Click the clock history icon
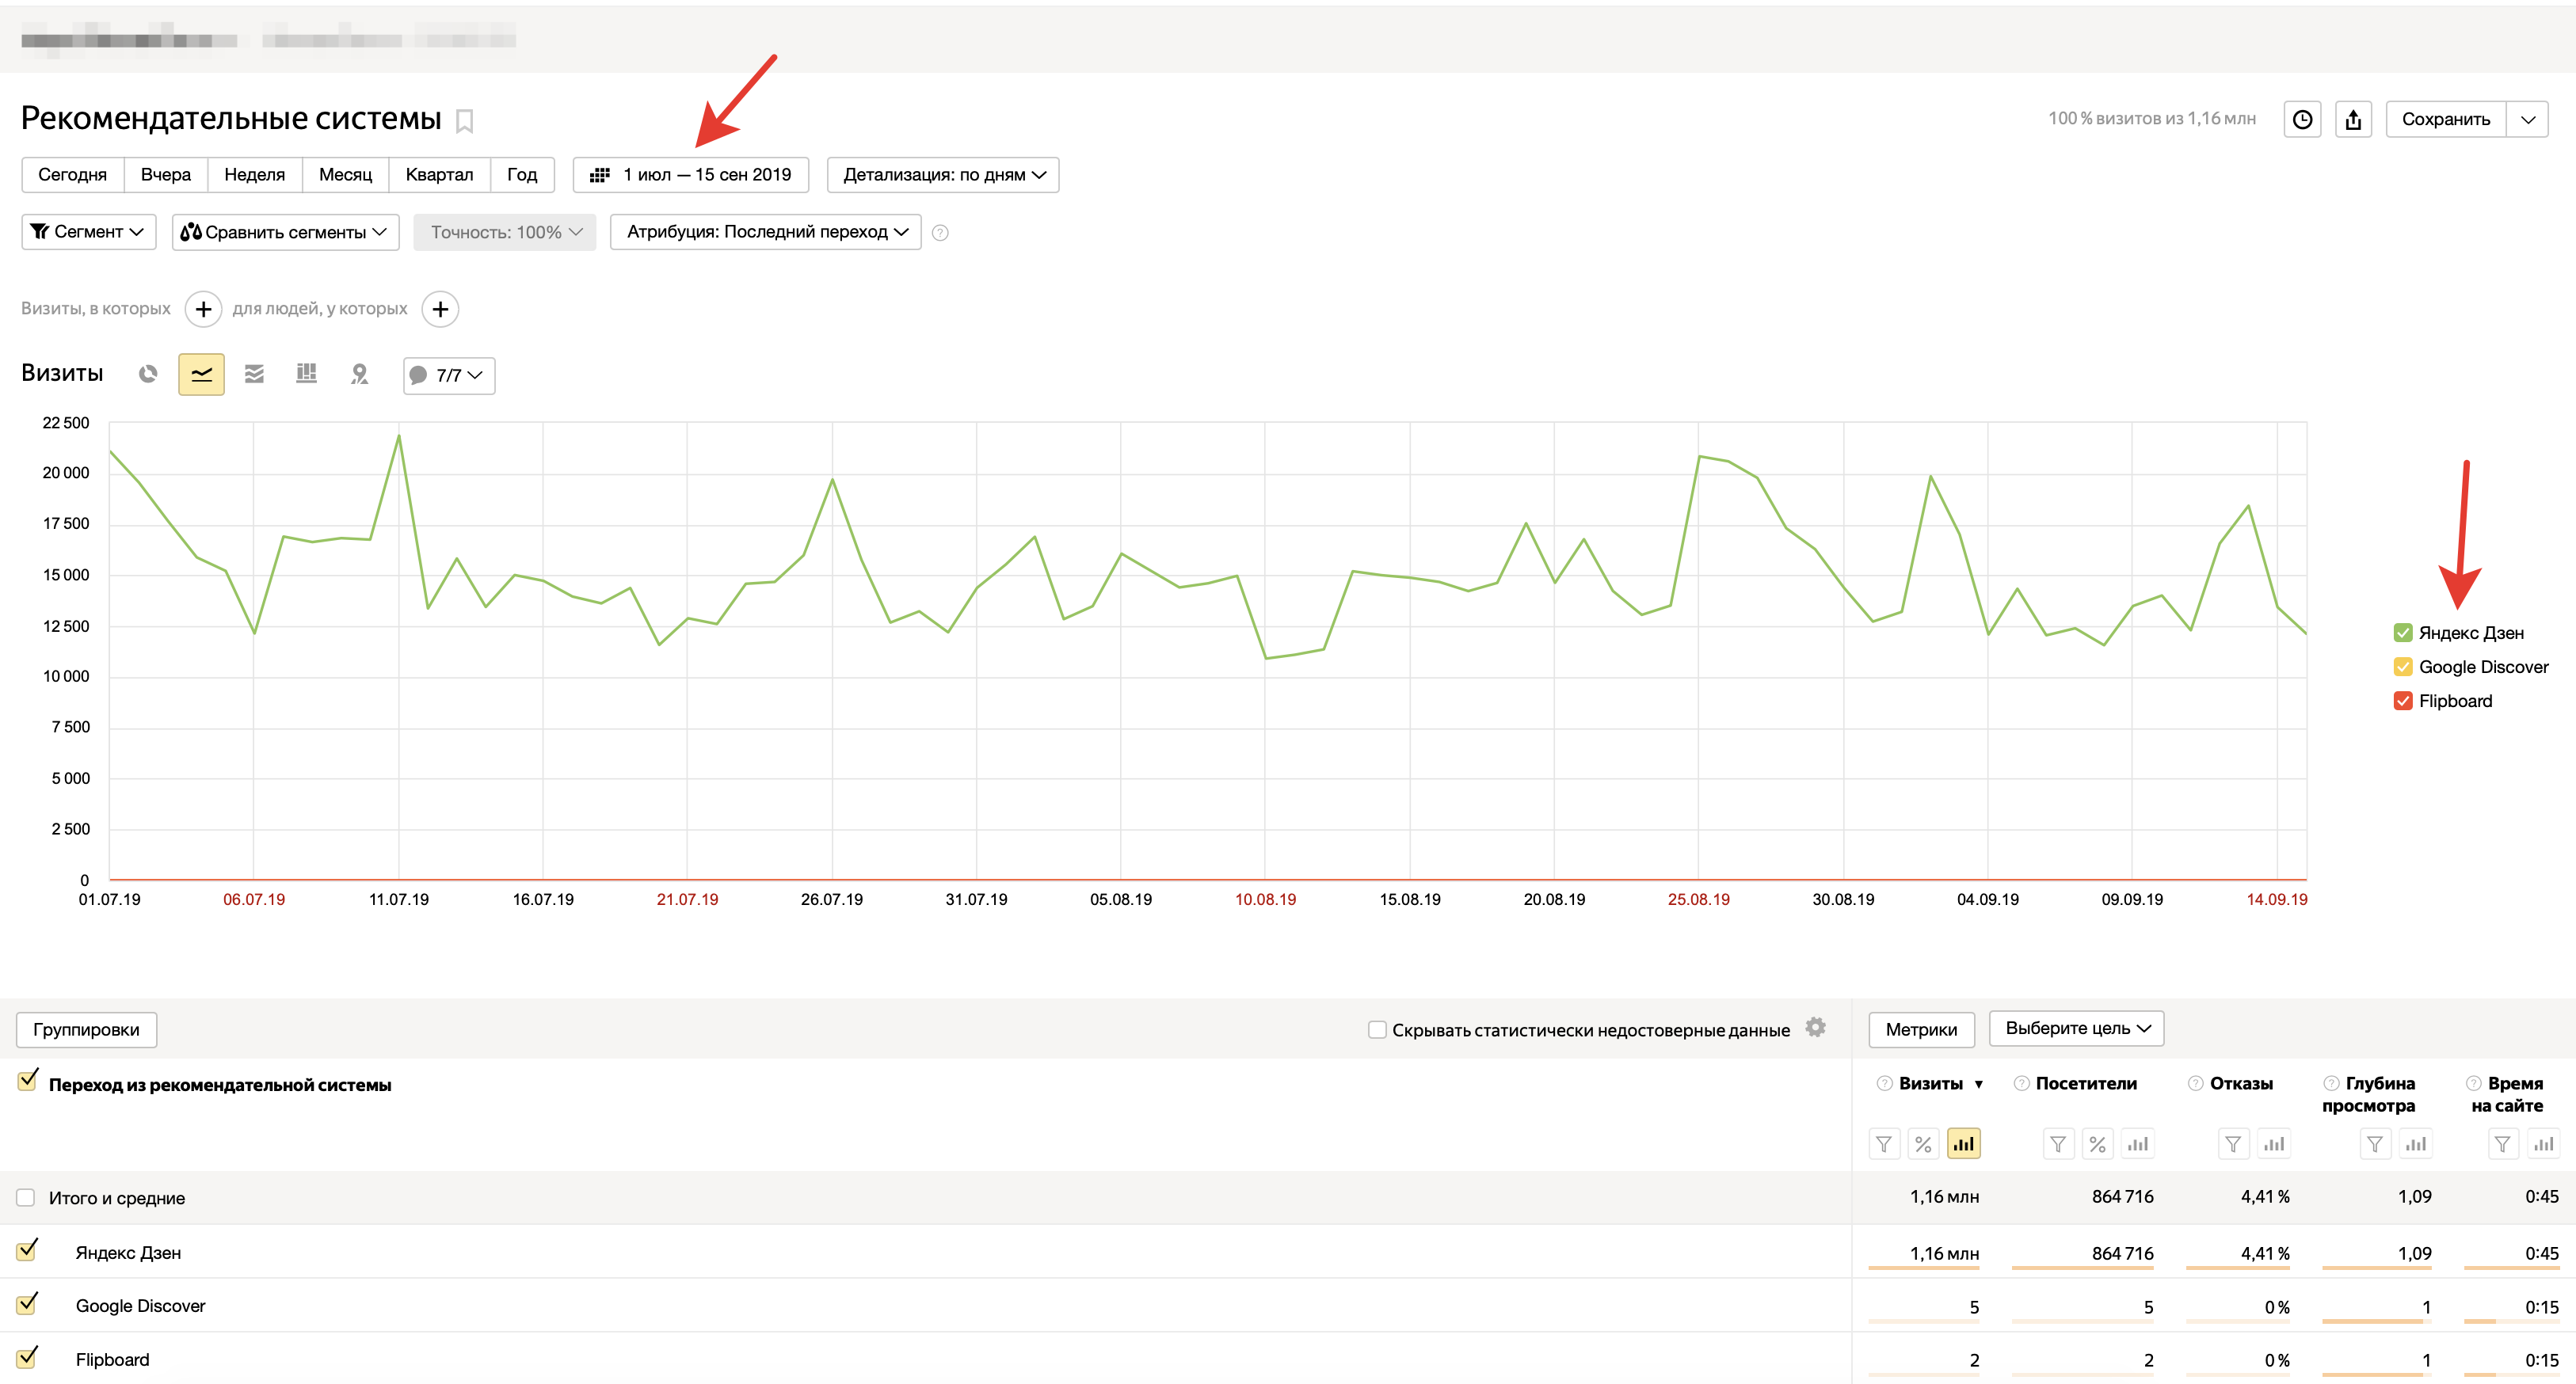 pyautogui.click(x=2302, y=119)
